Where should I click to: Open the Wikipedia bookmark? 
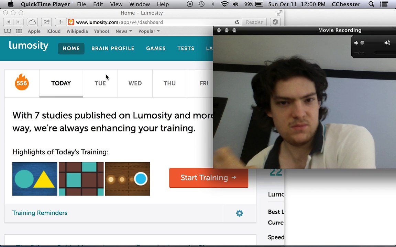point(77,31)
